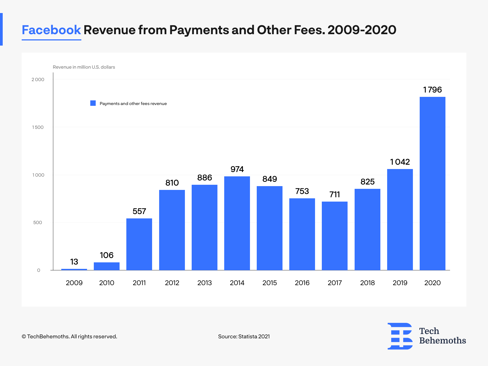Click the value label '974'
This screenshot has width=488, height=366.
[237, 169]
